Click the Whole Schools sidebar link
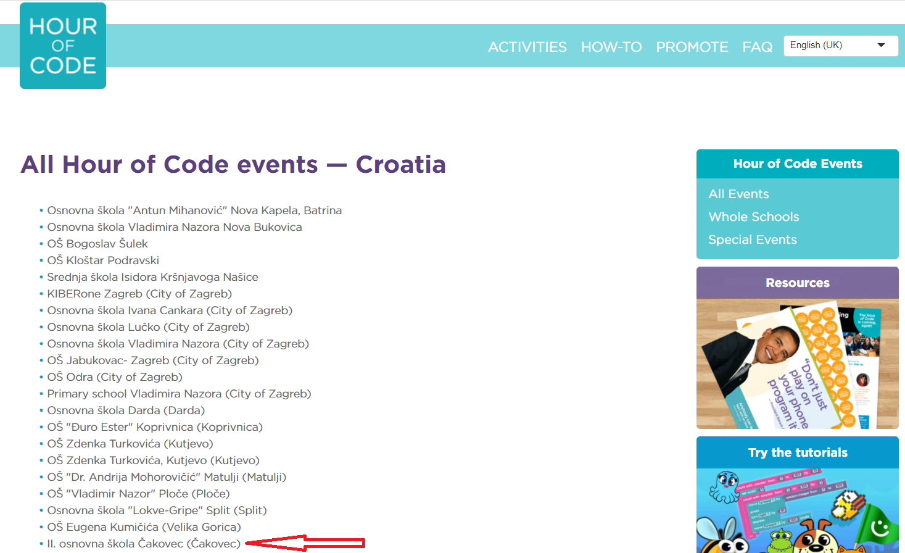Image resolution: width=905 pixels, height=553 pixels. 754,217
